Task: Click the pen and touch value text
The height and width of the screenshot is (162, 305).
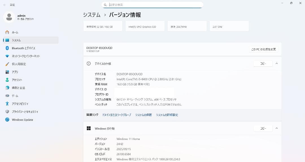Action: click(x=149, y=105)
